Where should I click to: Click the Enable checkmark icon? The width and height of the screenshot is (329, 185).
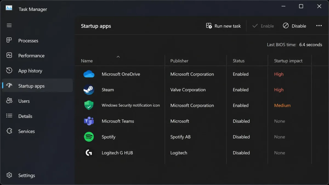pyautogui.click(x=255, y=26)
